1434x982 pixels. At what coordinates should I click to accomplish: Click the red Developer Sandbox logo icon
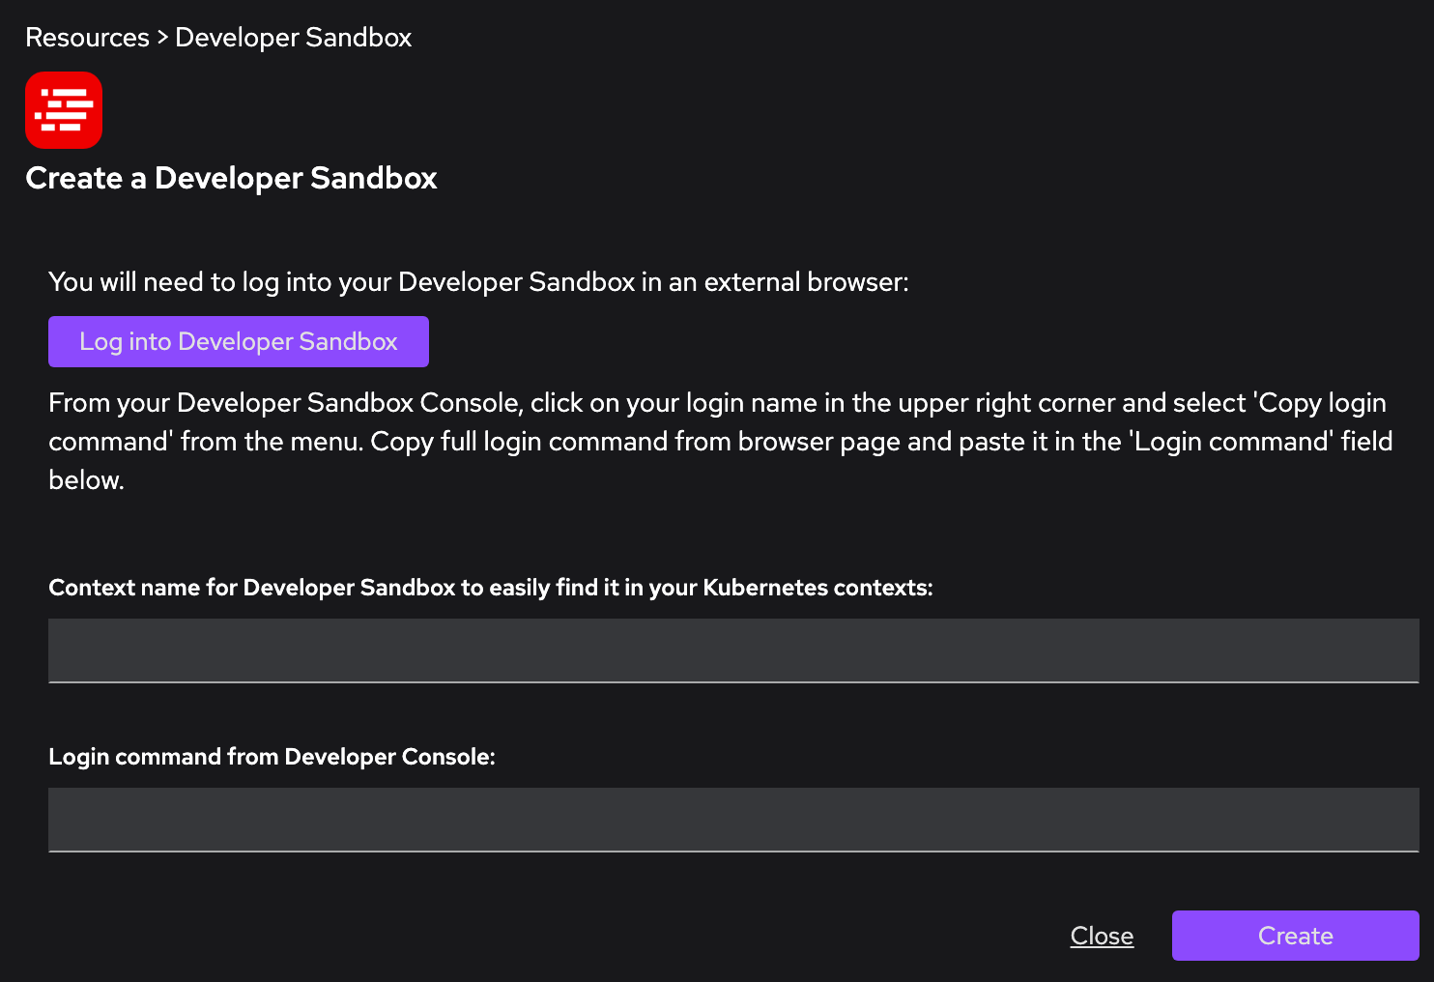64,110
